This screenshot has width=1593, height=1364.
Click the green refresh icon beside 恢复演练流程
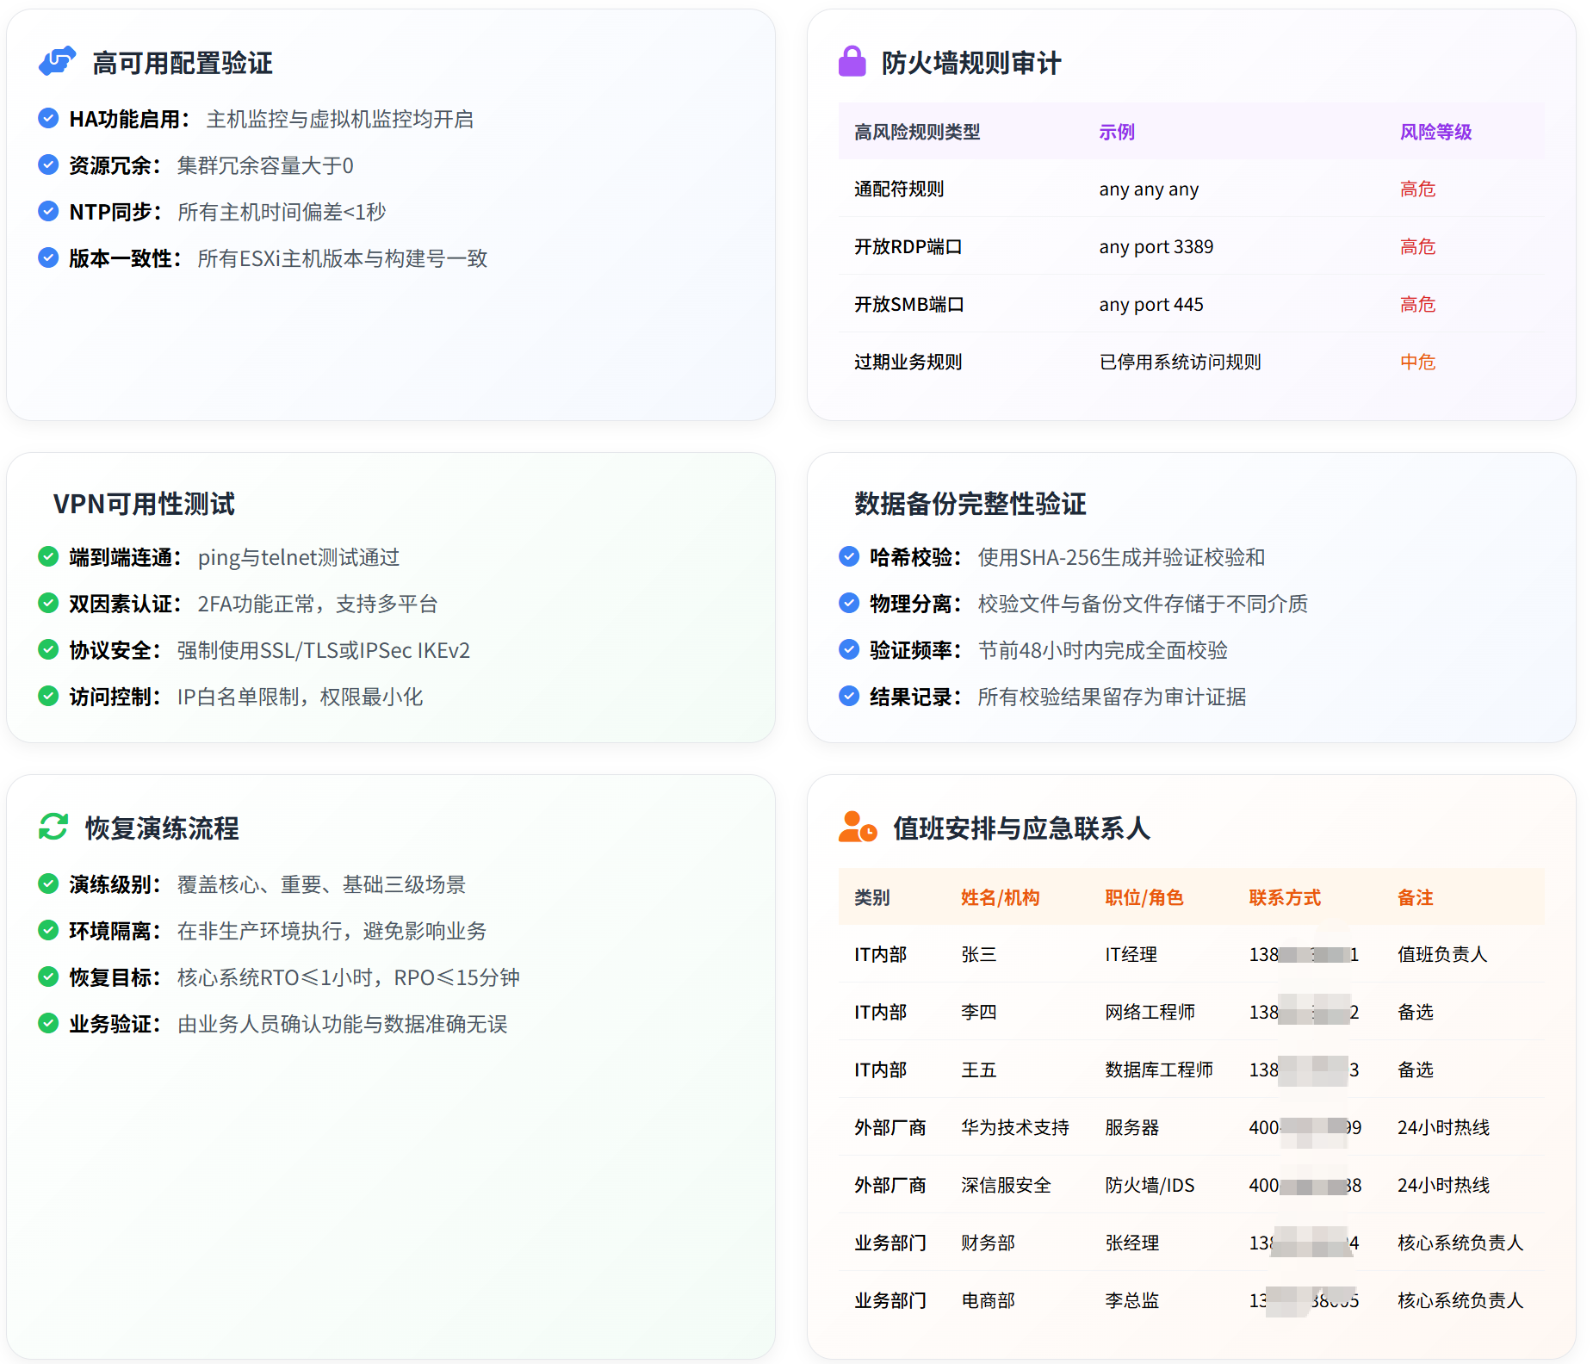coord(53,827)
